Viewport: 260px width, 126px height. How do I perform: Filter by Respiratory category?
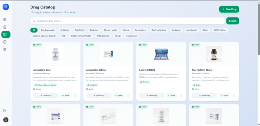click(x=140, y=30)
